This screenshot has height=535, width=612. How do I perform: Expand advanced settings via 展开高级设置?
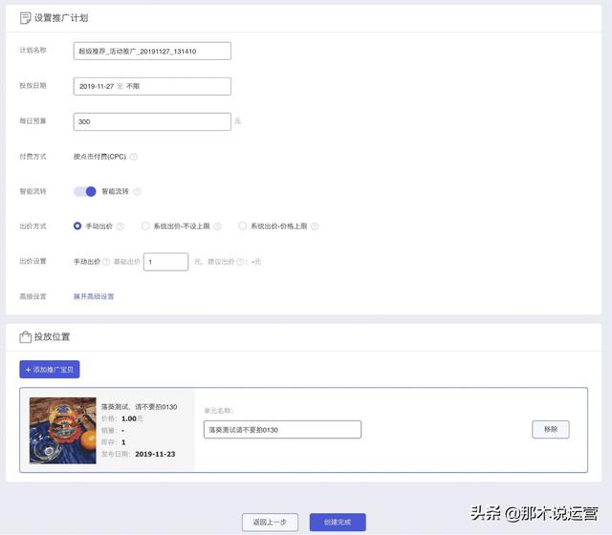tap(94, 296)
